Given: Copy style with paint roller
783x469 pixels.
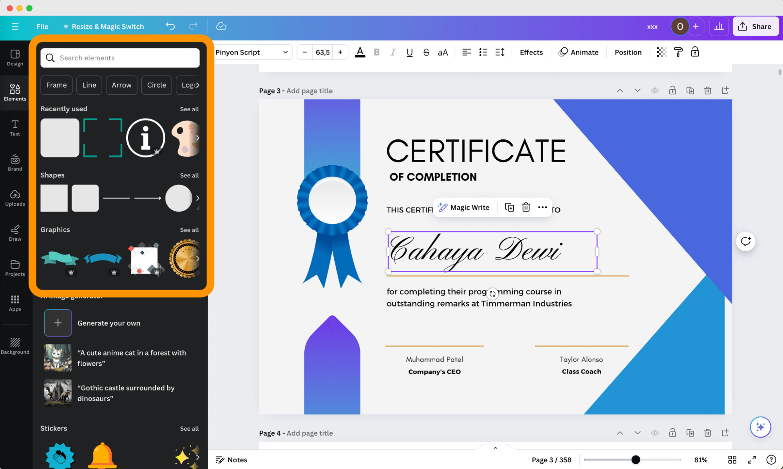Looking at the screenshot, I should (x=678, y=52).
